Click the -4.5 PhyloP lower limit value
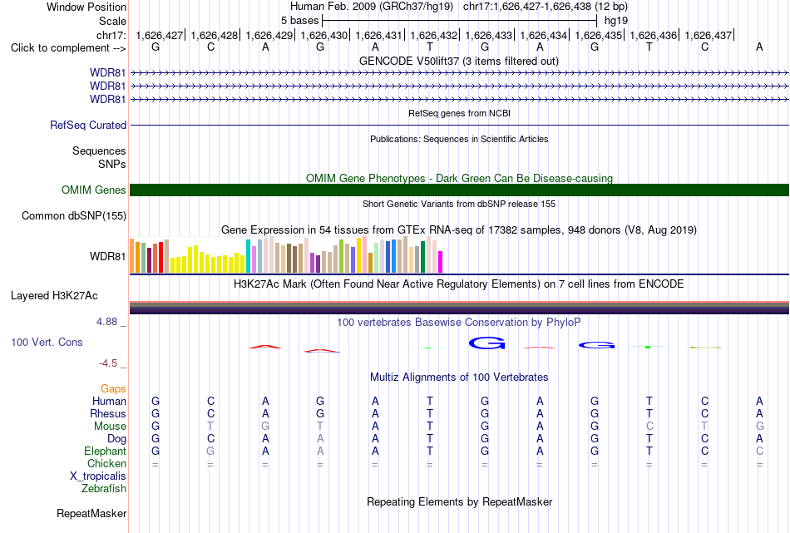790x533 pixels. pyautogui.click(x=108, y=363)
